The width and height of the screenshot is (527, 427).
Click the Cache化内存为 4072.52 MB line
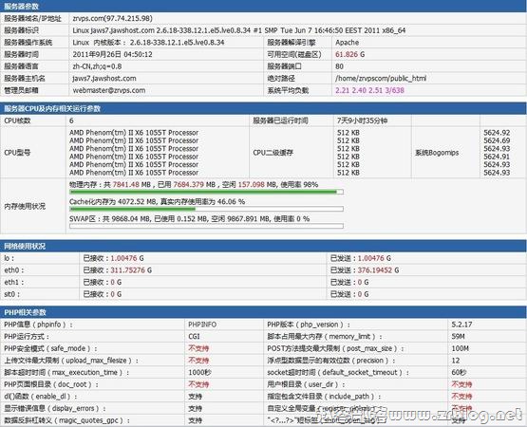(x=157, y=201)
